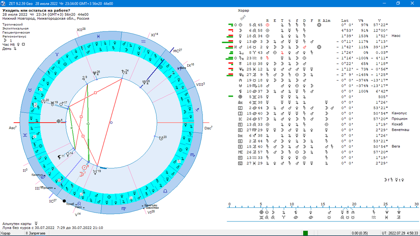Click the Наос star name in the table
This screenshot has width=420, height=236.
point(396,36)
